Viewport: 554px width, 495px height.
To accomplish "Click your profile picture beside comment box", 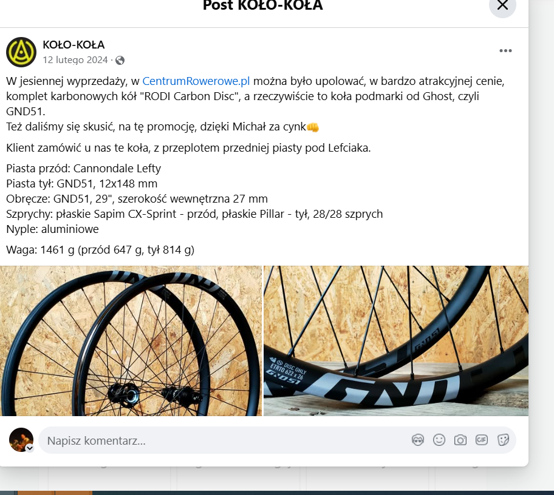I will point(21,440).
